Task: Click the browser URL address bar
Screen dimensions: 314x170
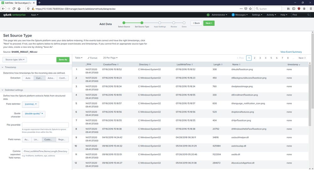Action: [x=136, y=9]
